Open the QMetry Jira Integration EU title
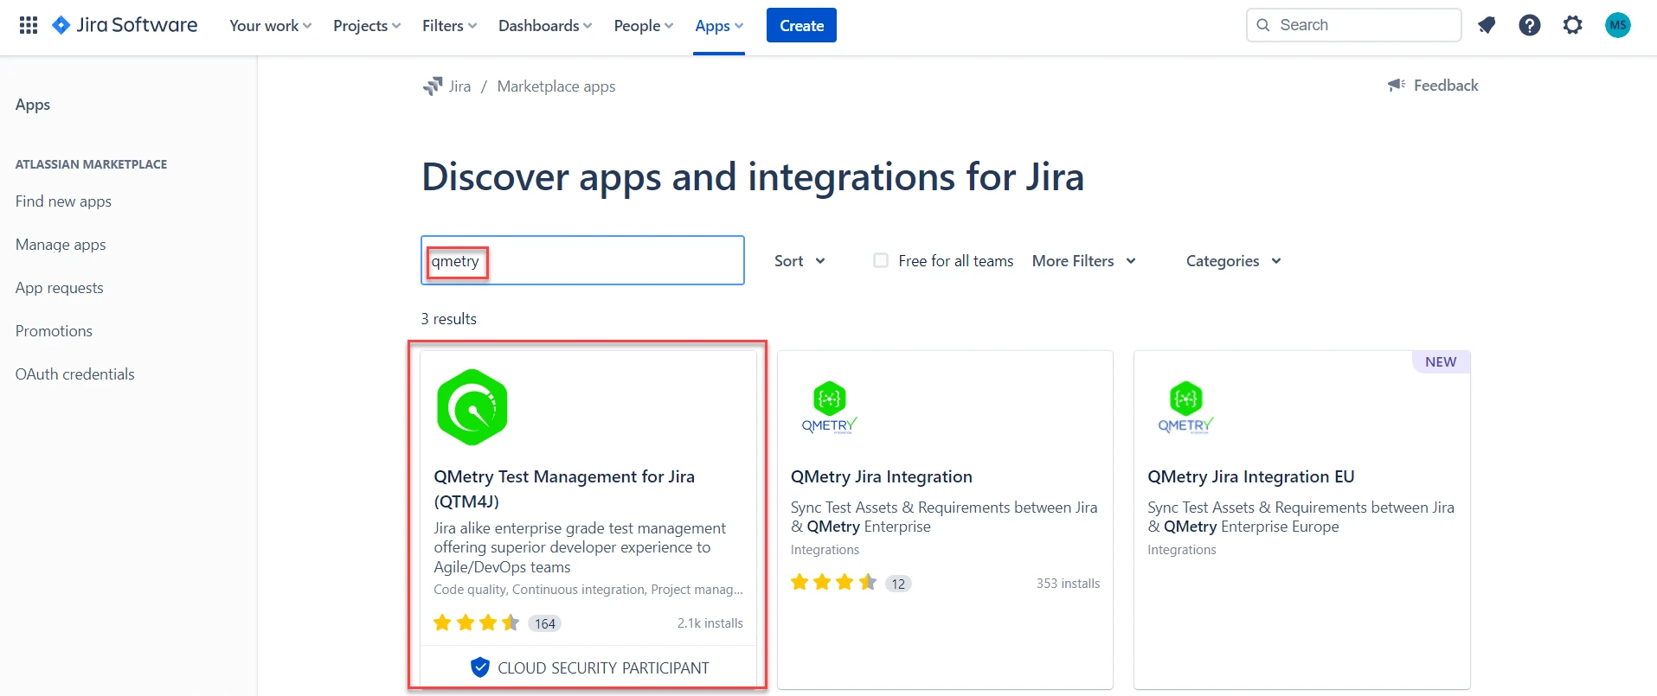This screenshot has width=1657, height=696. [x=1251, y=476]
